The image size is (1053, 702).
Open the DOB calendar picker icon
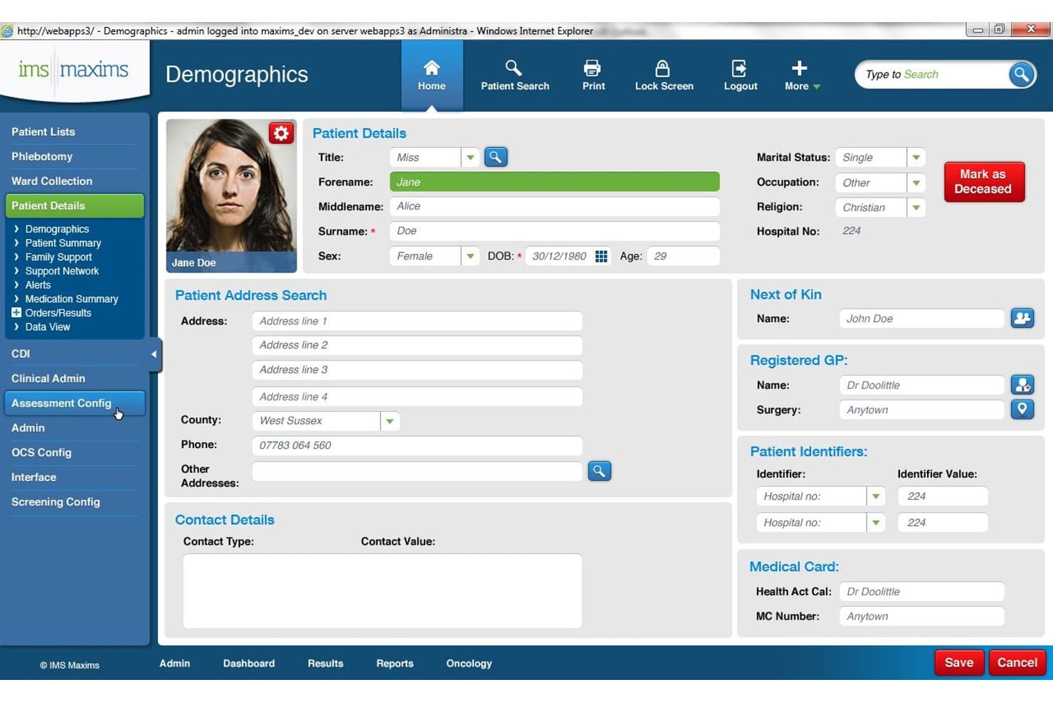601,256
